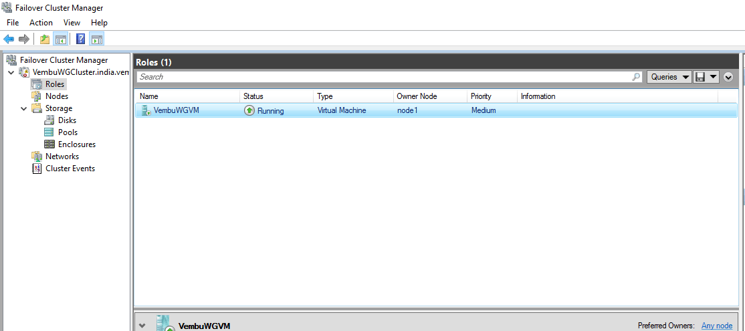Click the VembuWGVM virtual machine row icon
The image size is (745, 331).
point(146,110)
